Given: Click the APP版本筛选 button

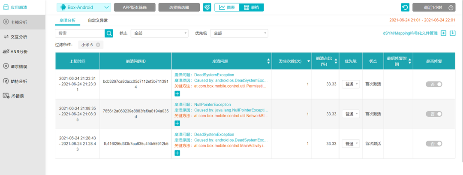Looking at the screenshot, I should (x=134, y=7).
